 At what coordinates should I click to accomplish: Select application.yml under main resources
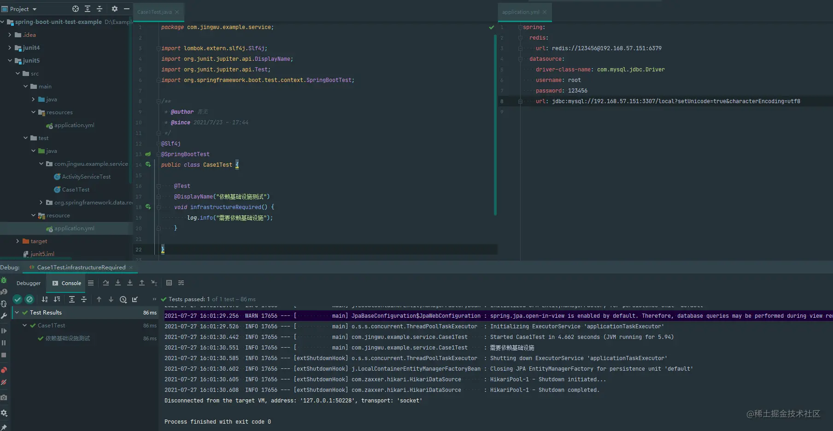tap(74, 125)
